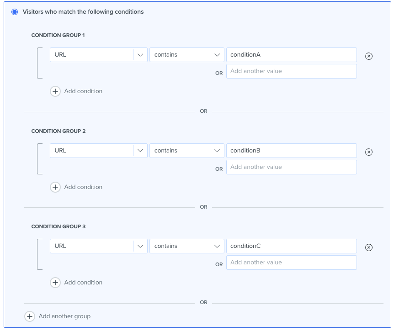This screenshot has width=394, height=331.
Task: Remove the conditionA condition in Group 1
Action: pyautogui.click(x=368, y=56)
